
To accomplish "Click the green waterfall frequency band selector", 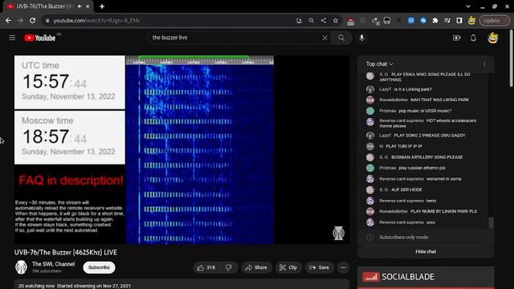I will [x=194, y=58].
